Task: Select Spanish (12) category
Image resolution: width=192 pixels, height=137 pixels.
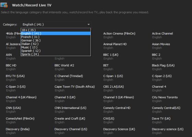Action: click(56, 51)
